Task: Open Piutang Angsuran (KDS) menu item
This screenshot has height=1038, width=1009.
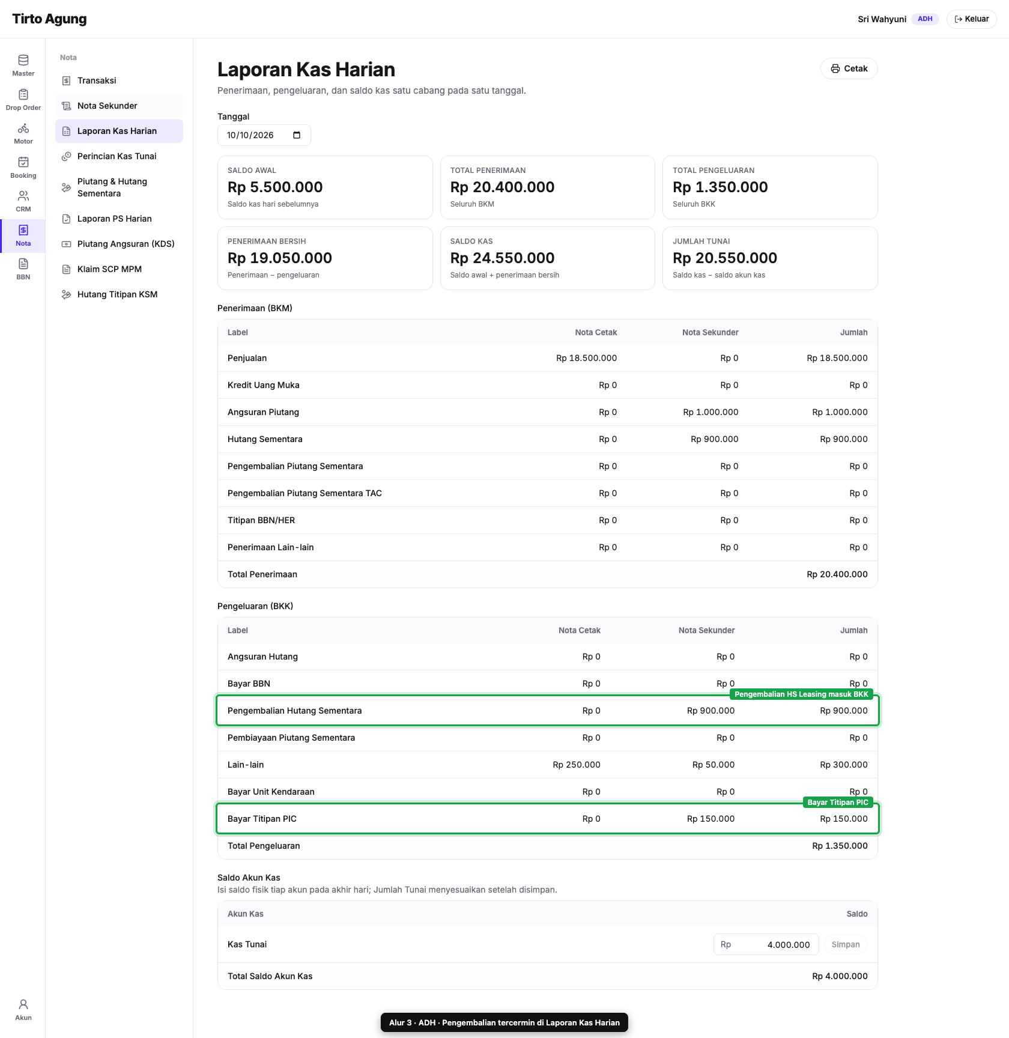Action: (119, 244)
